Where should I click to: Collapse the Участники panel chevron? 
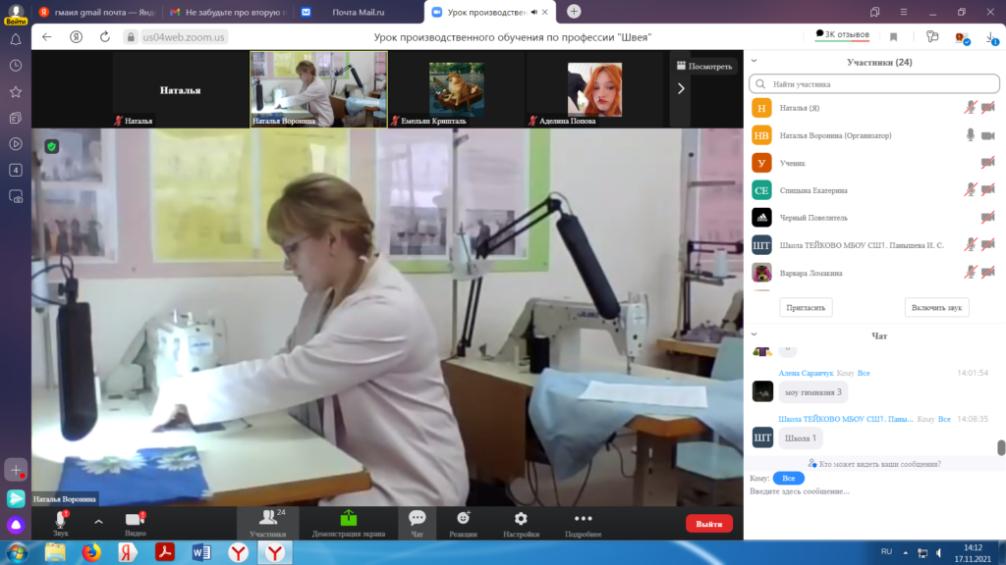754,62
